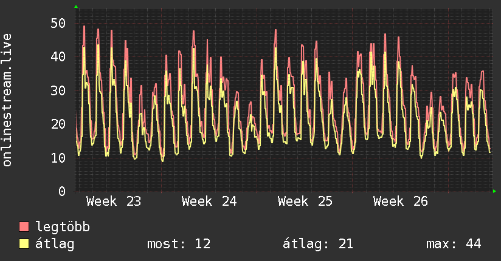Click the max: 44 statistic
The height and width of the screenshot is (261, 501).
pyautogui.click(x=454, y=244)
